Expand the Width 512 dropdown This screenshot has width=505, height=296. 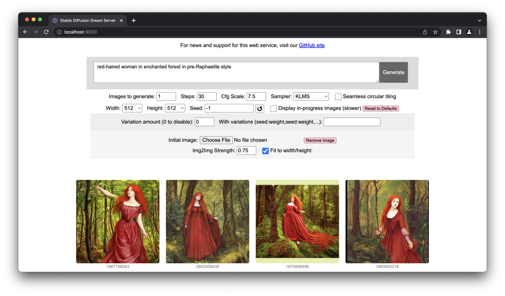pos(132,108)
